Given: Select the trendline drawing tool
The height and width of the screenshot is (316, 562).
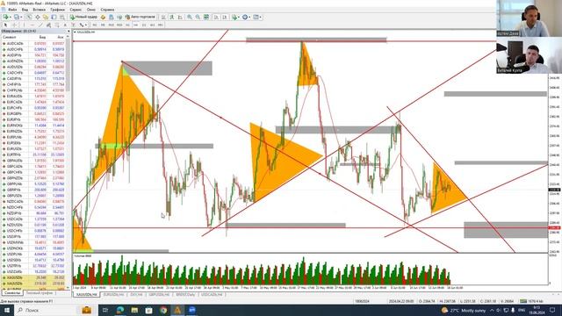Looking at the screenshot, I should (x=40, y=25).
